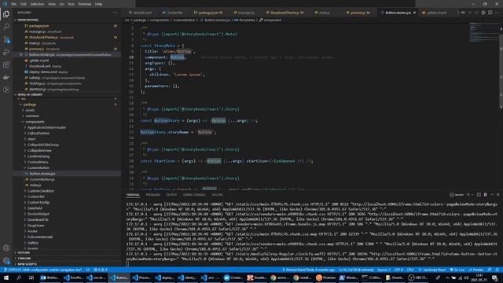
Task: Open the Extensions view
Action: [x=6, y=64]
